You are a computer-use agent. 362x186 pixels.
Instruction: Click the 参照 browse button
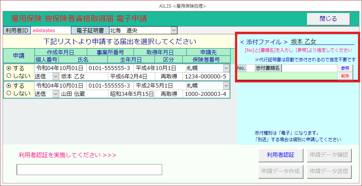pyautogui.click(x=345, y=68)
